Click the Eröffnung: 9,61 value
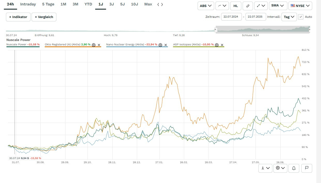The width and height of the screenshot is (321, 183). [x=44, y=35]
